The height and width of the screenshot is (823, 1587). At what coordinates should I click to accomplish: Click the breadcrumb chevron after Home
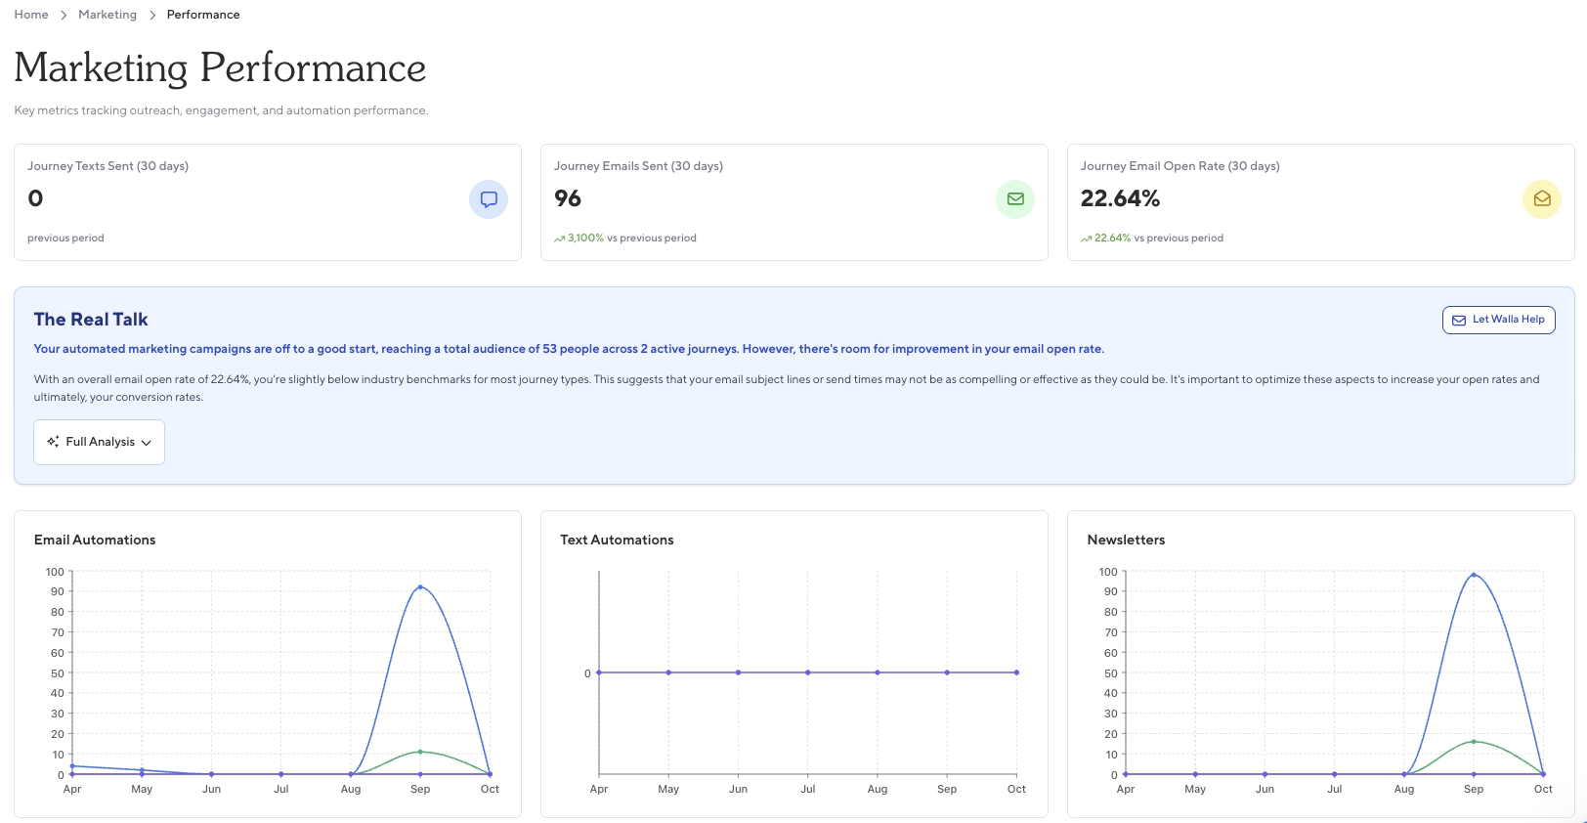(64, 16)
